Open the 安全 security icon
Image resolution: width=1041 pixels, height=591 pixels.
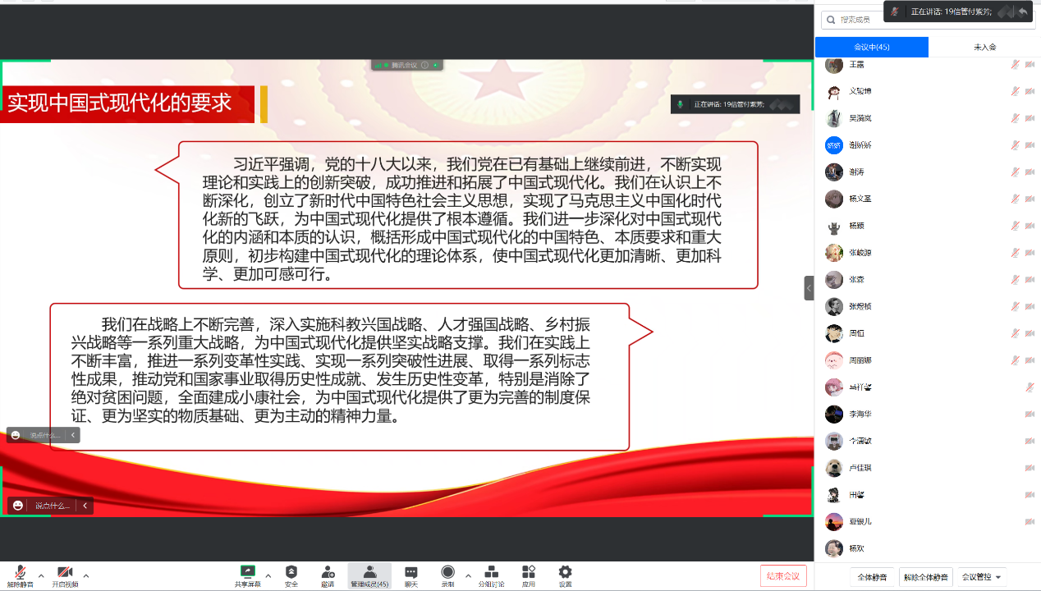[291, 572]
